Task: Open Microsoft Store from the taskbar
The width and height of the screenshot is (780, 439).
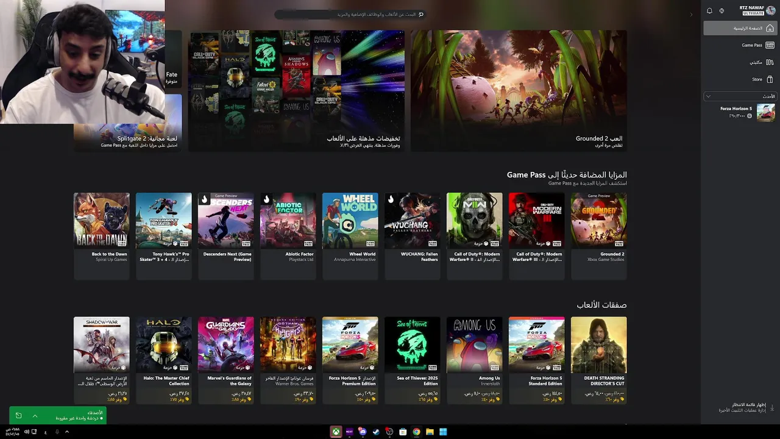Action: click(403, 432)
